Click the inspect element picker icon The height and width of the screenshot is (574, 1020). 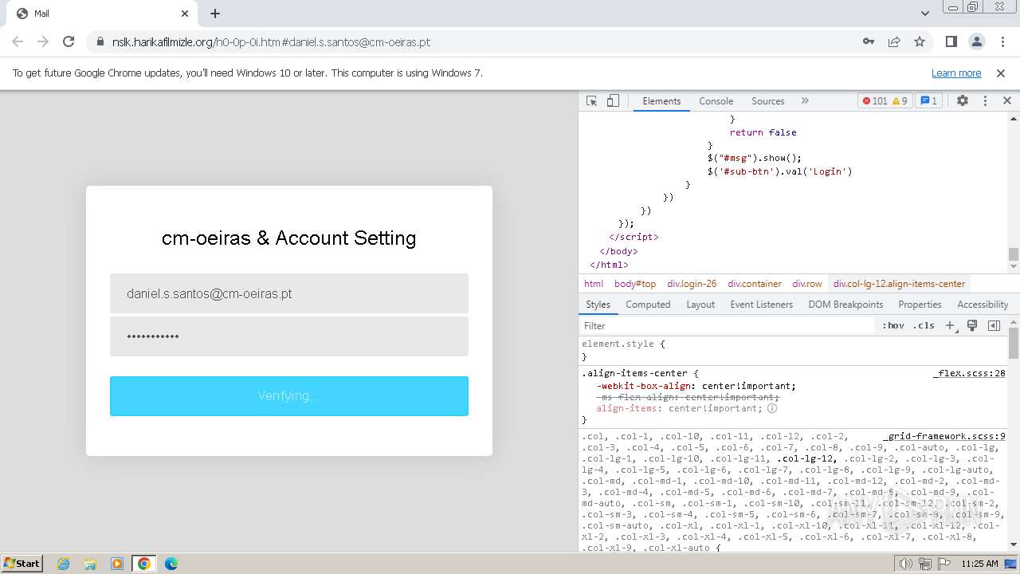click(x=591, y=101)
